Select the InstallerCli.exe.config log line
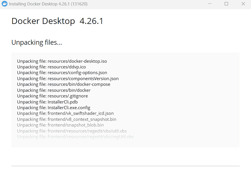251x171 pixels. (x=54, y=108)
